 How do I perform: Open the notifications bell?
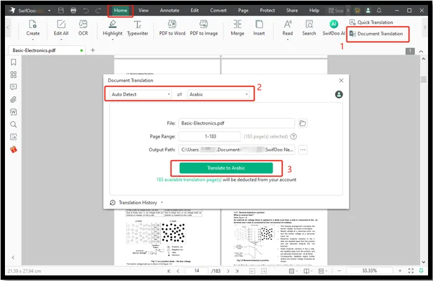379,11
